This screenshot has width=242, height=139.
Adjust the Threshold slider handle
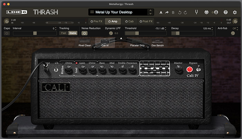(x=137, y=33)
